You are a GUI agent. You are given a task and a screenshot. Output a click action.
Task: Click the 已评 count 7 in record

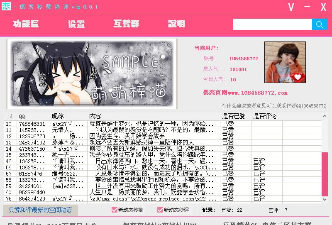point(286,210)
